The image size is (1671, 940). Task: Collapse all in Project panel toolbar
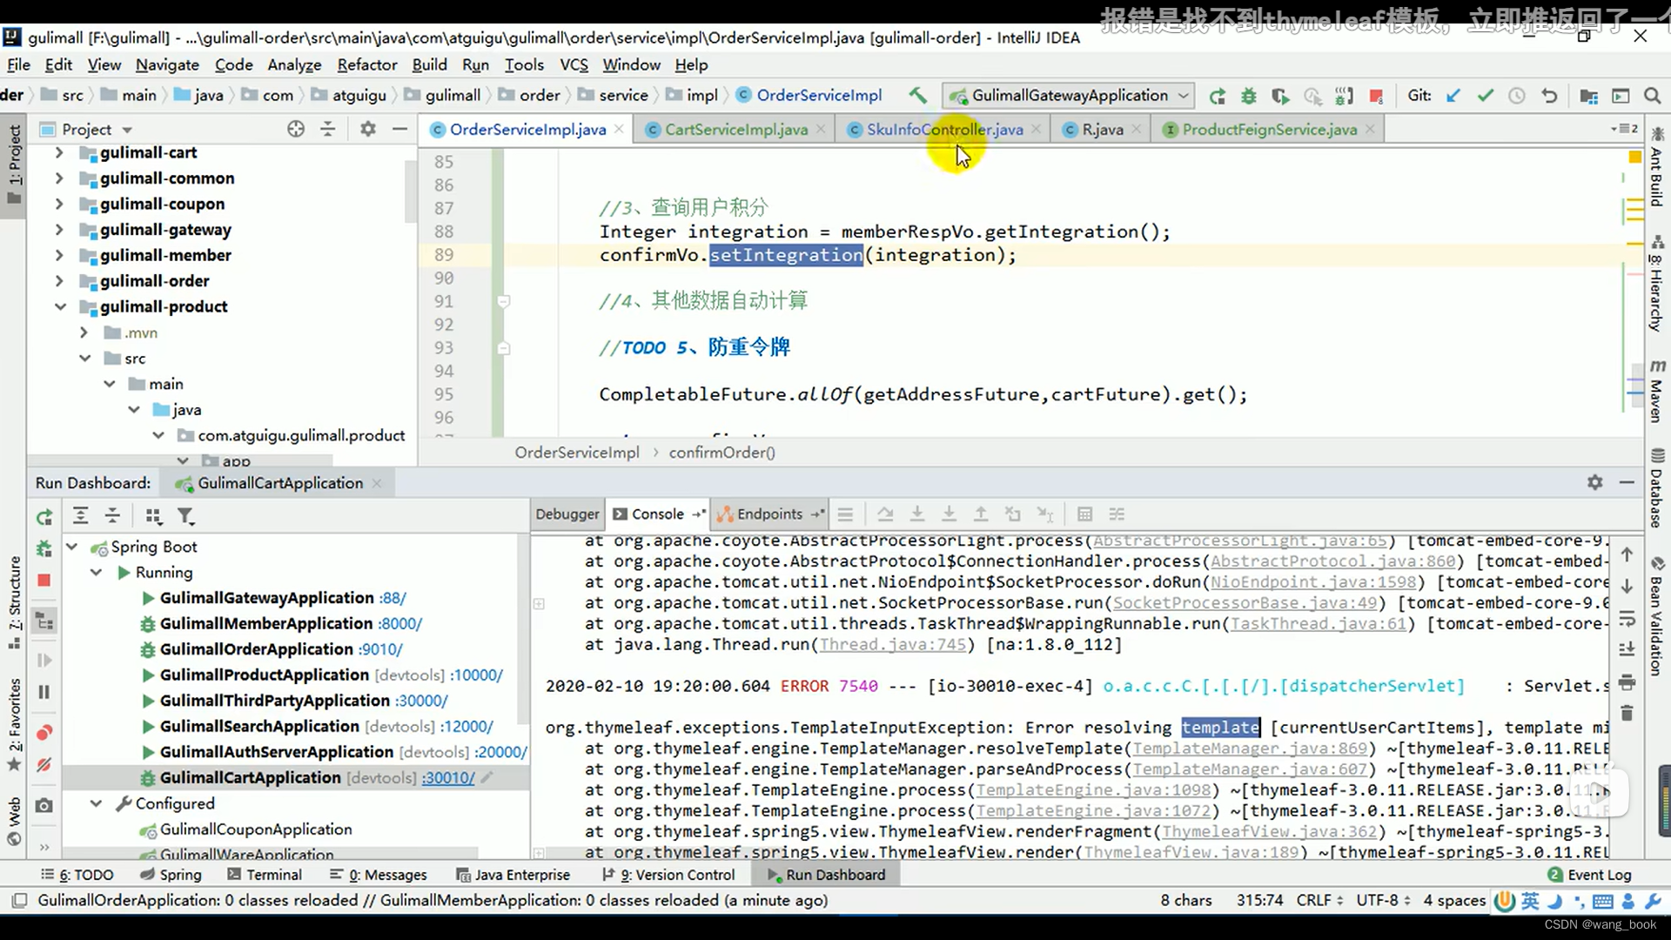(x=328, y=129)
